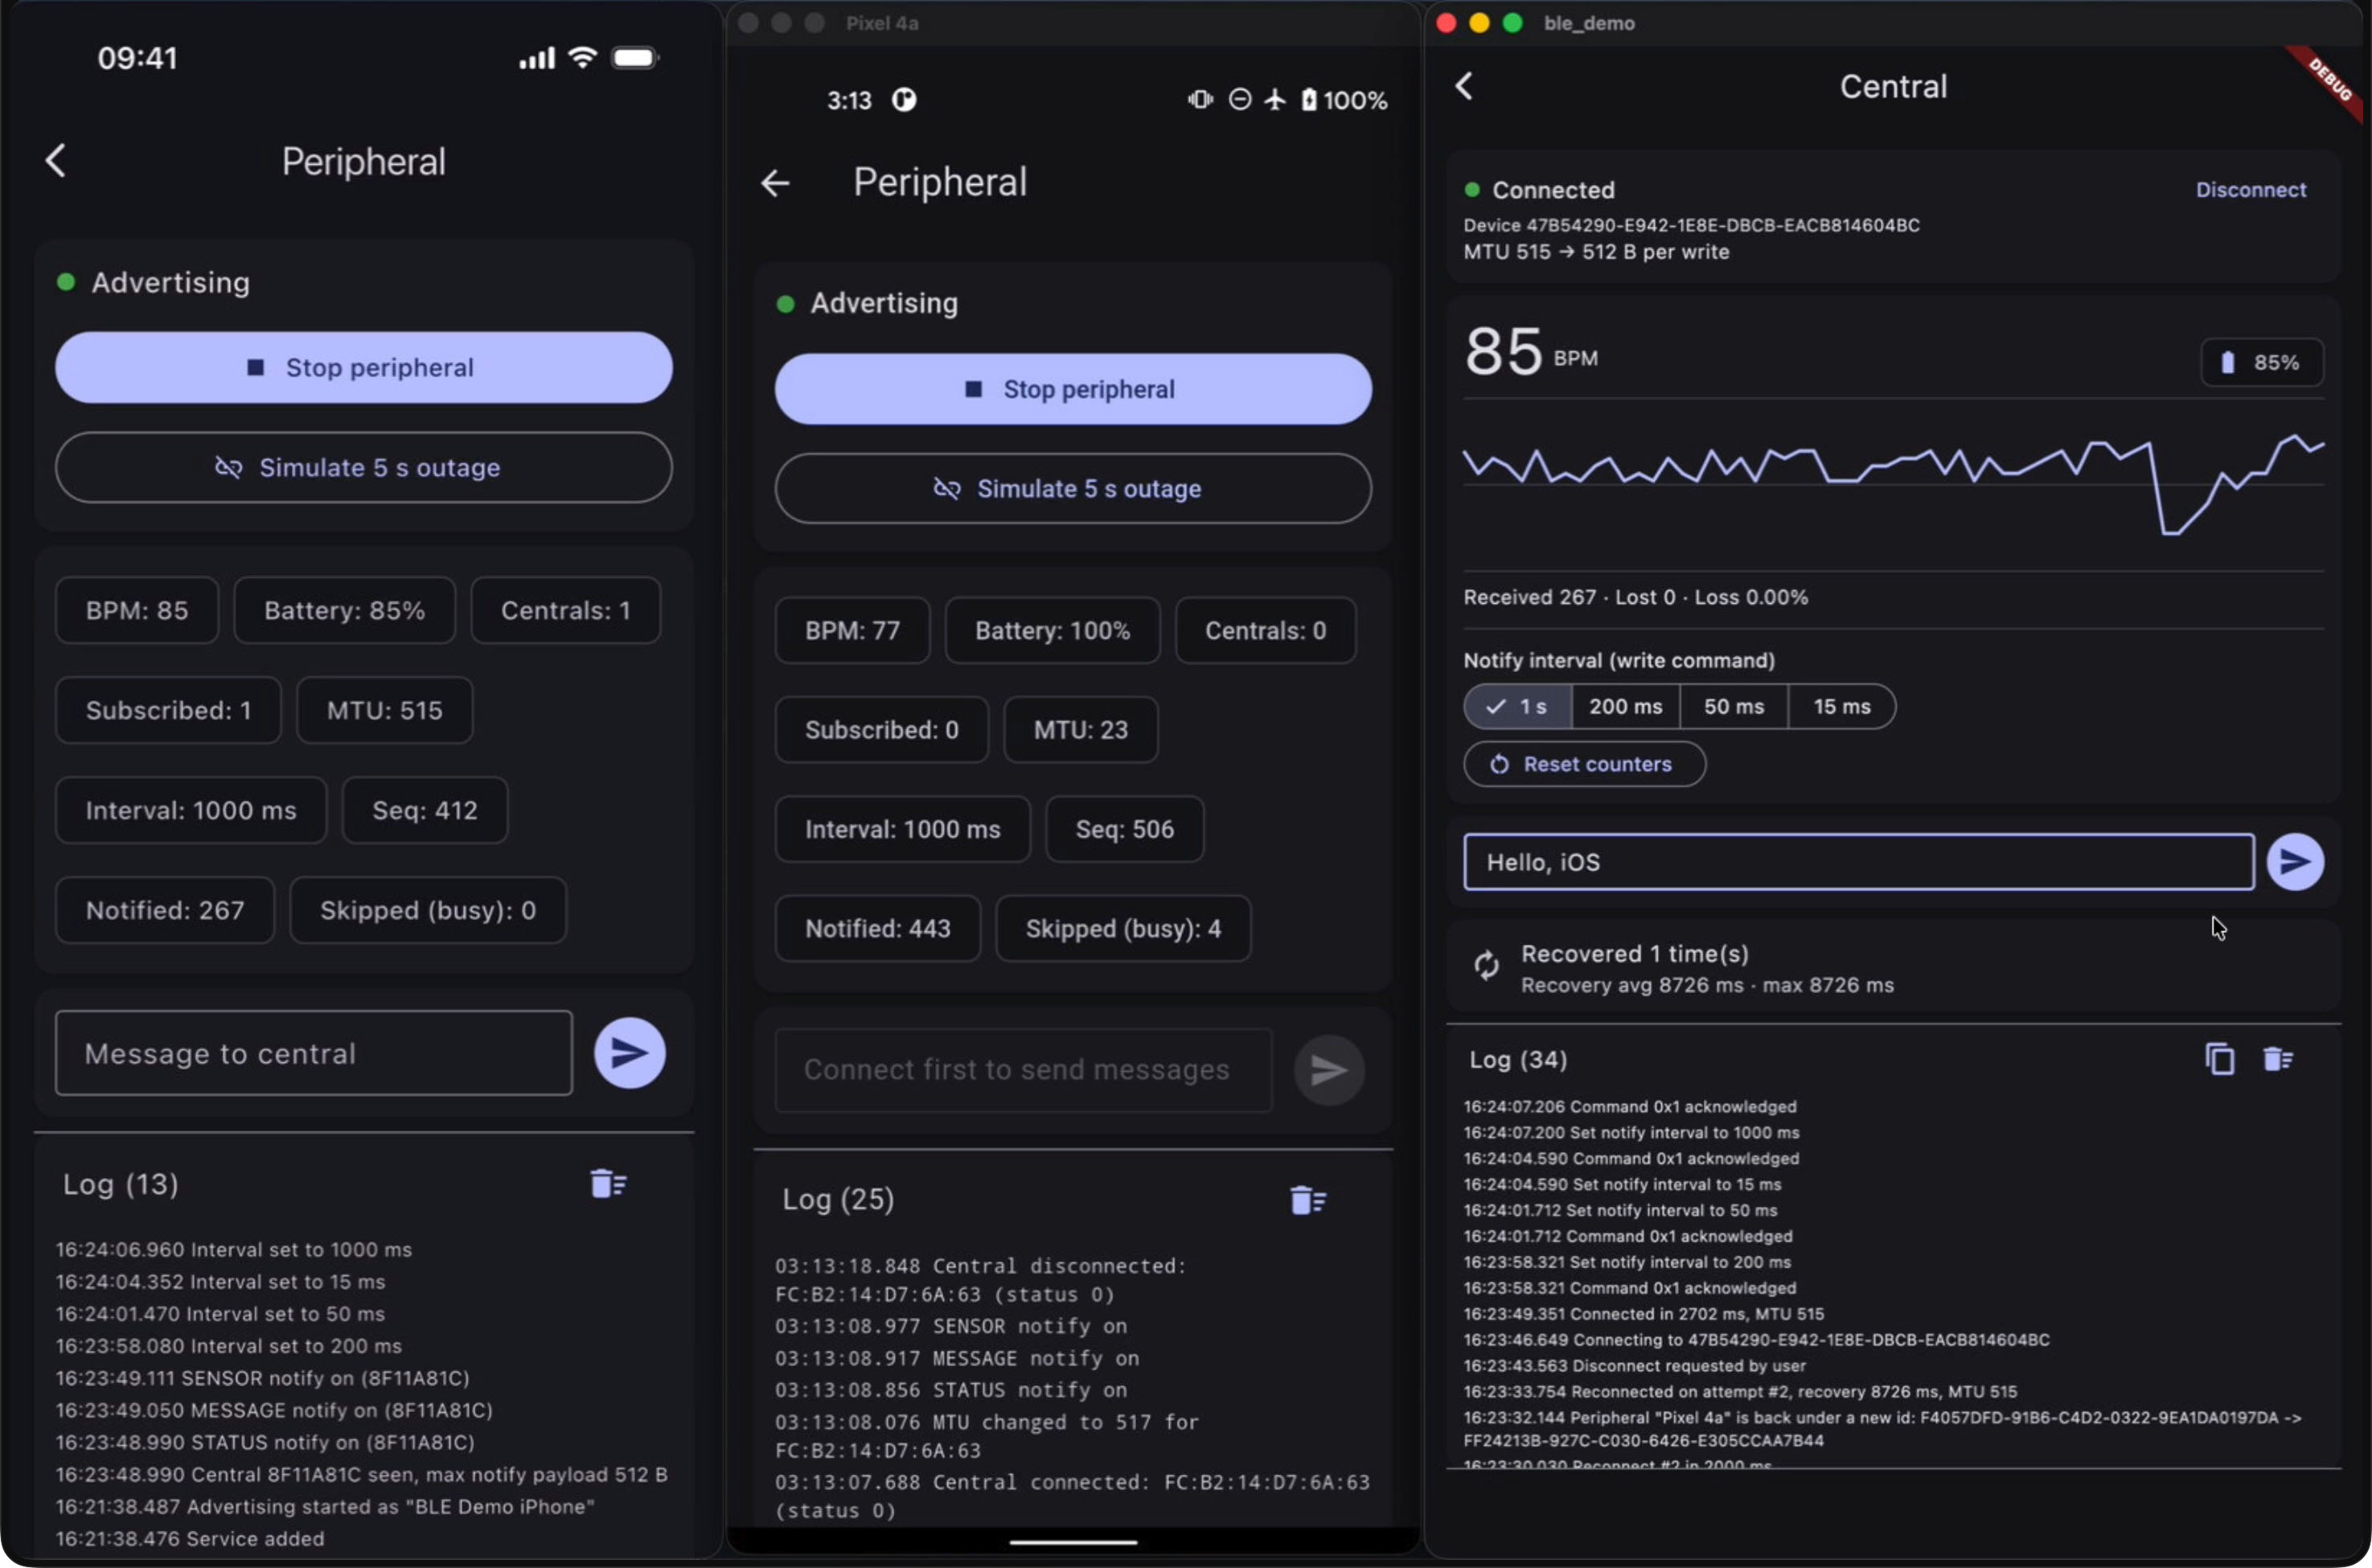Click the recovery refresh icon in Central
Viewport: 2372px width, 1568px height.
click(x=1486, y=966)
